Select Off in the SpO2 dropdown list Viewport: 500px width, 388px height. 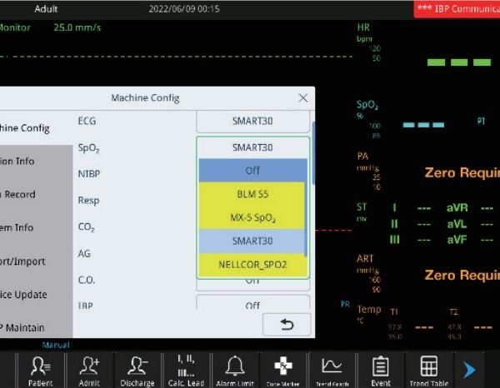[252, 171]
